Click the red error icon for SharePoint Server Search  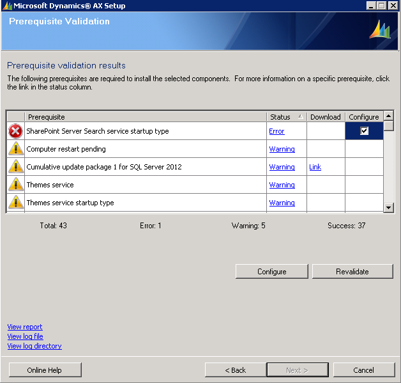tap(15, 131)
